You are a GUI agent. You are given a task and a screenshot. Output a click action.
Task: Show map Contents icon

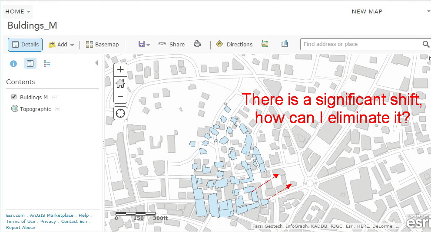tap(30, 64)
